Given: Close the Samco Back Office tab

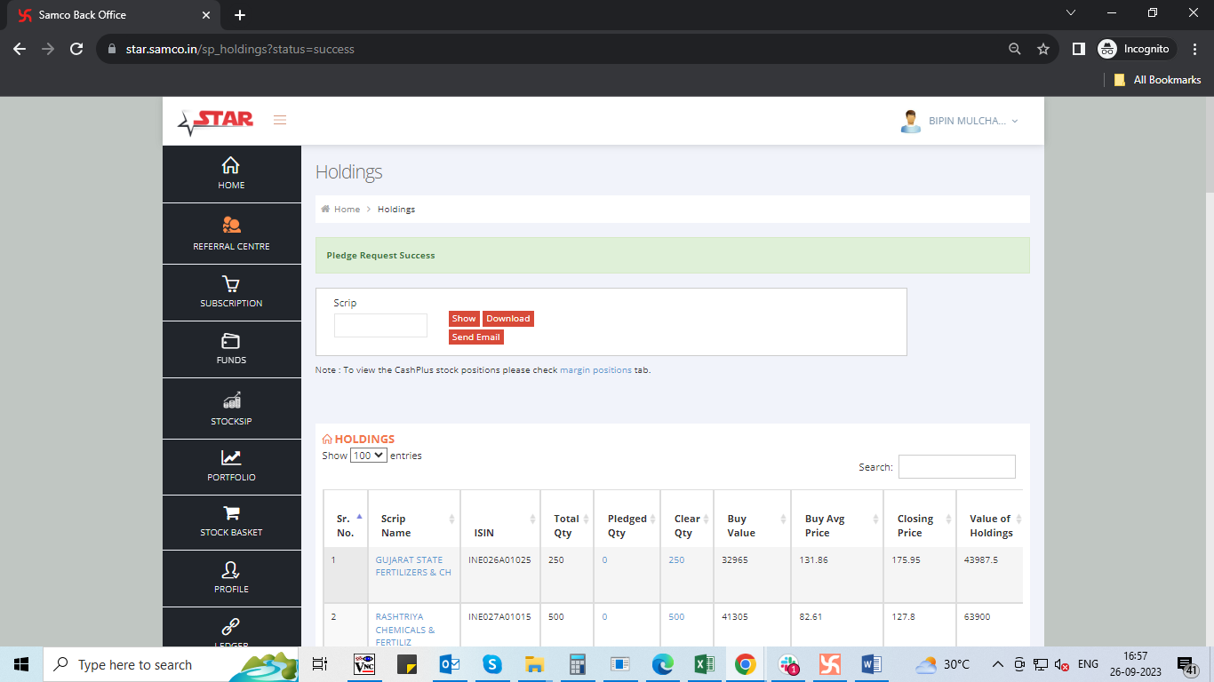Looking at the screenshot, I should 206,15.
